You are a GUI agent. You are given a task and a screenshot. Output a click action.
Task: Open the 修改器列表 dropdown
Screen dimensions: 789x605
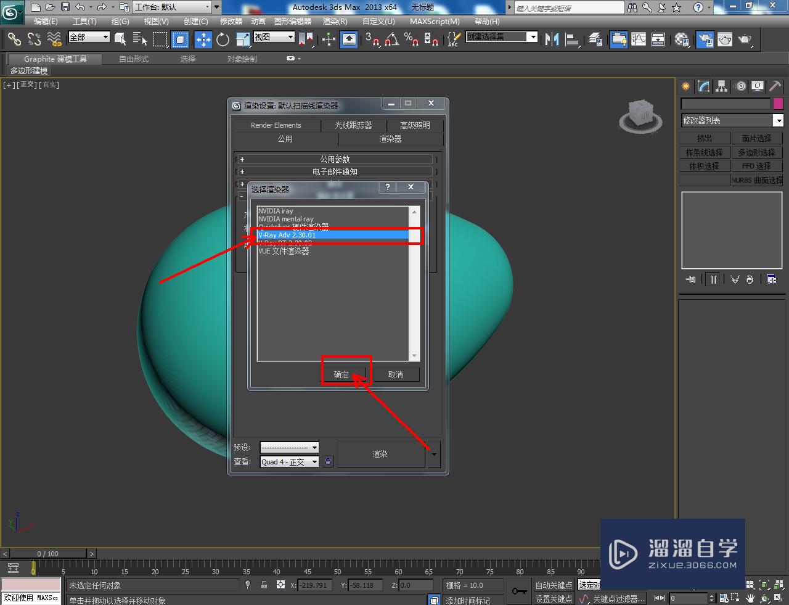click(732, 120)
